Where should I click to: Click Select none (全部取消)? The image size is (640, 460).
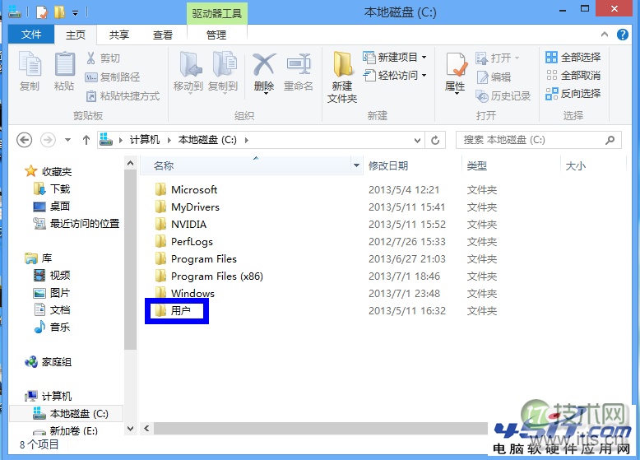[573, 75]
